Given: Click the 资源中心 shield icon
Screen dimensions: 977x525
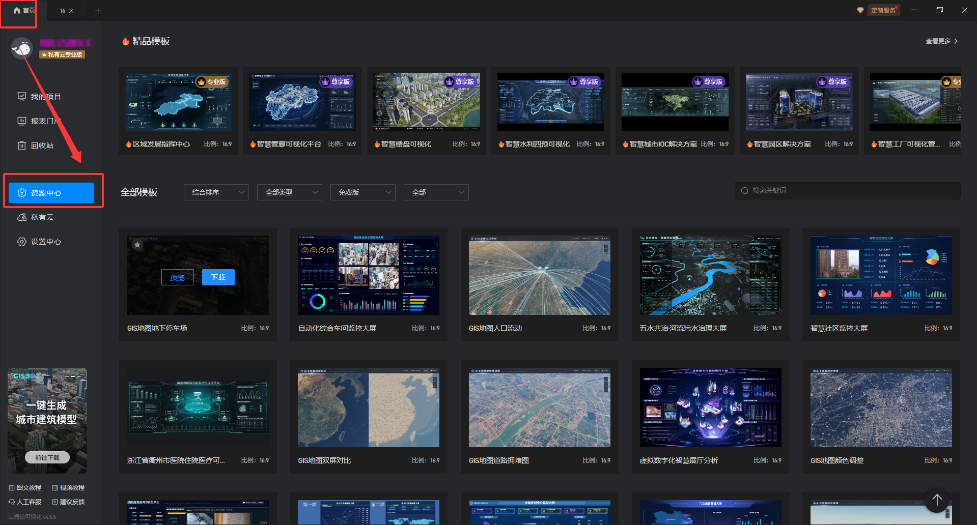Looking at the screenshot, I should [22, 193].
